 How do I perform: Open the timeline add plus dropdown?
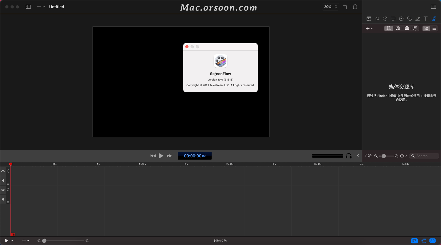click(x=25, y=241)
